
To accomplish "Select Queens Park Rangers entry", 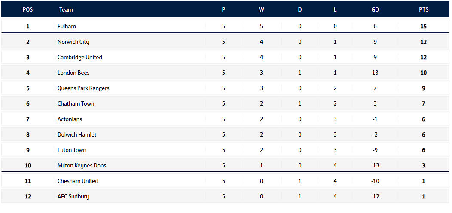I will 83,88.
